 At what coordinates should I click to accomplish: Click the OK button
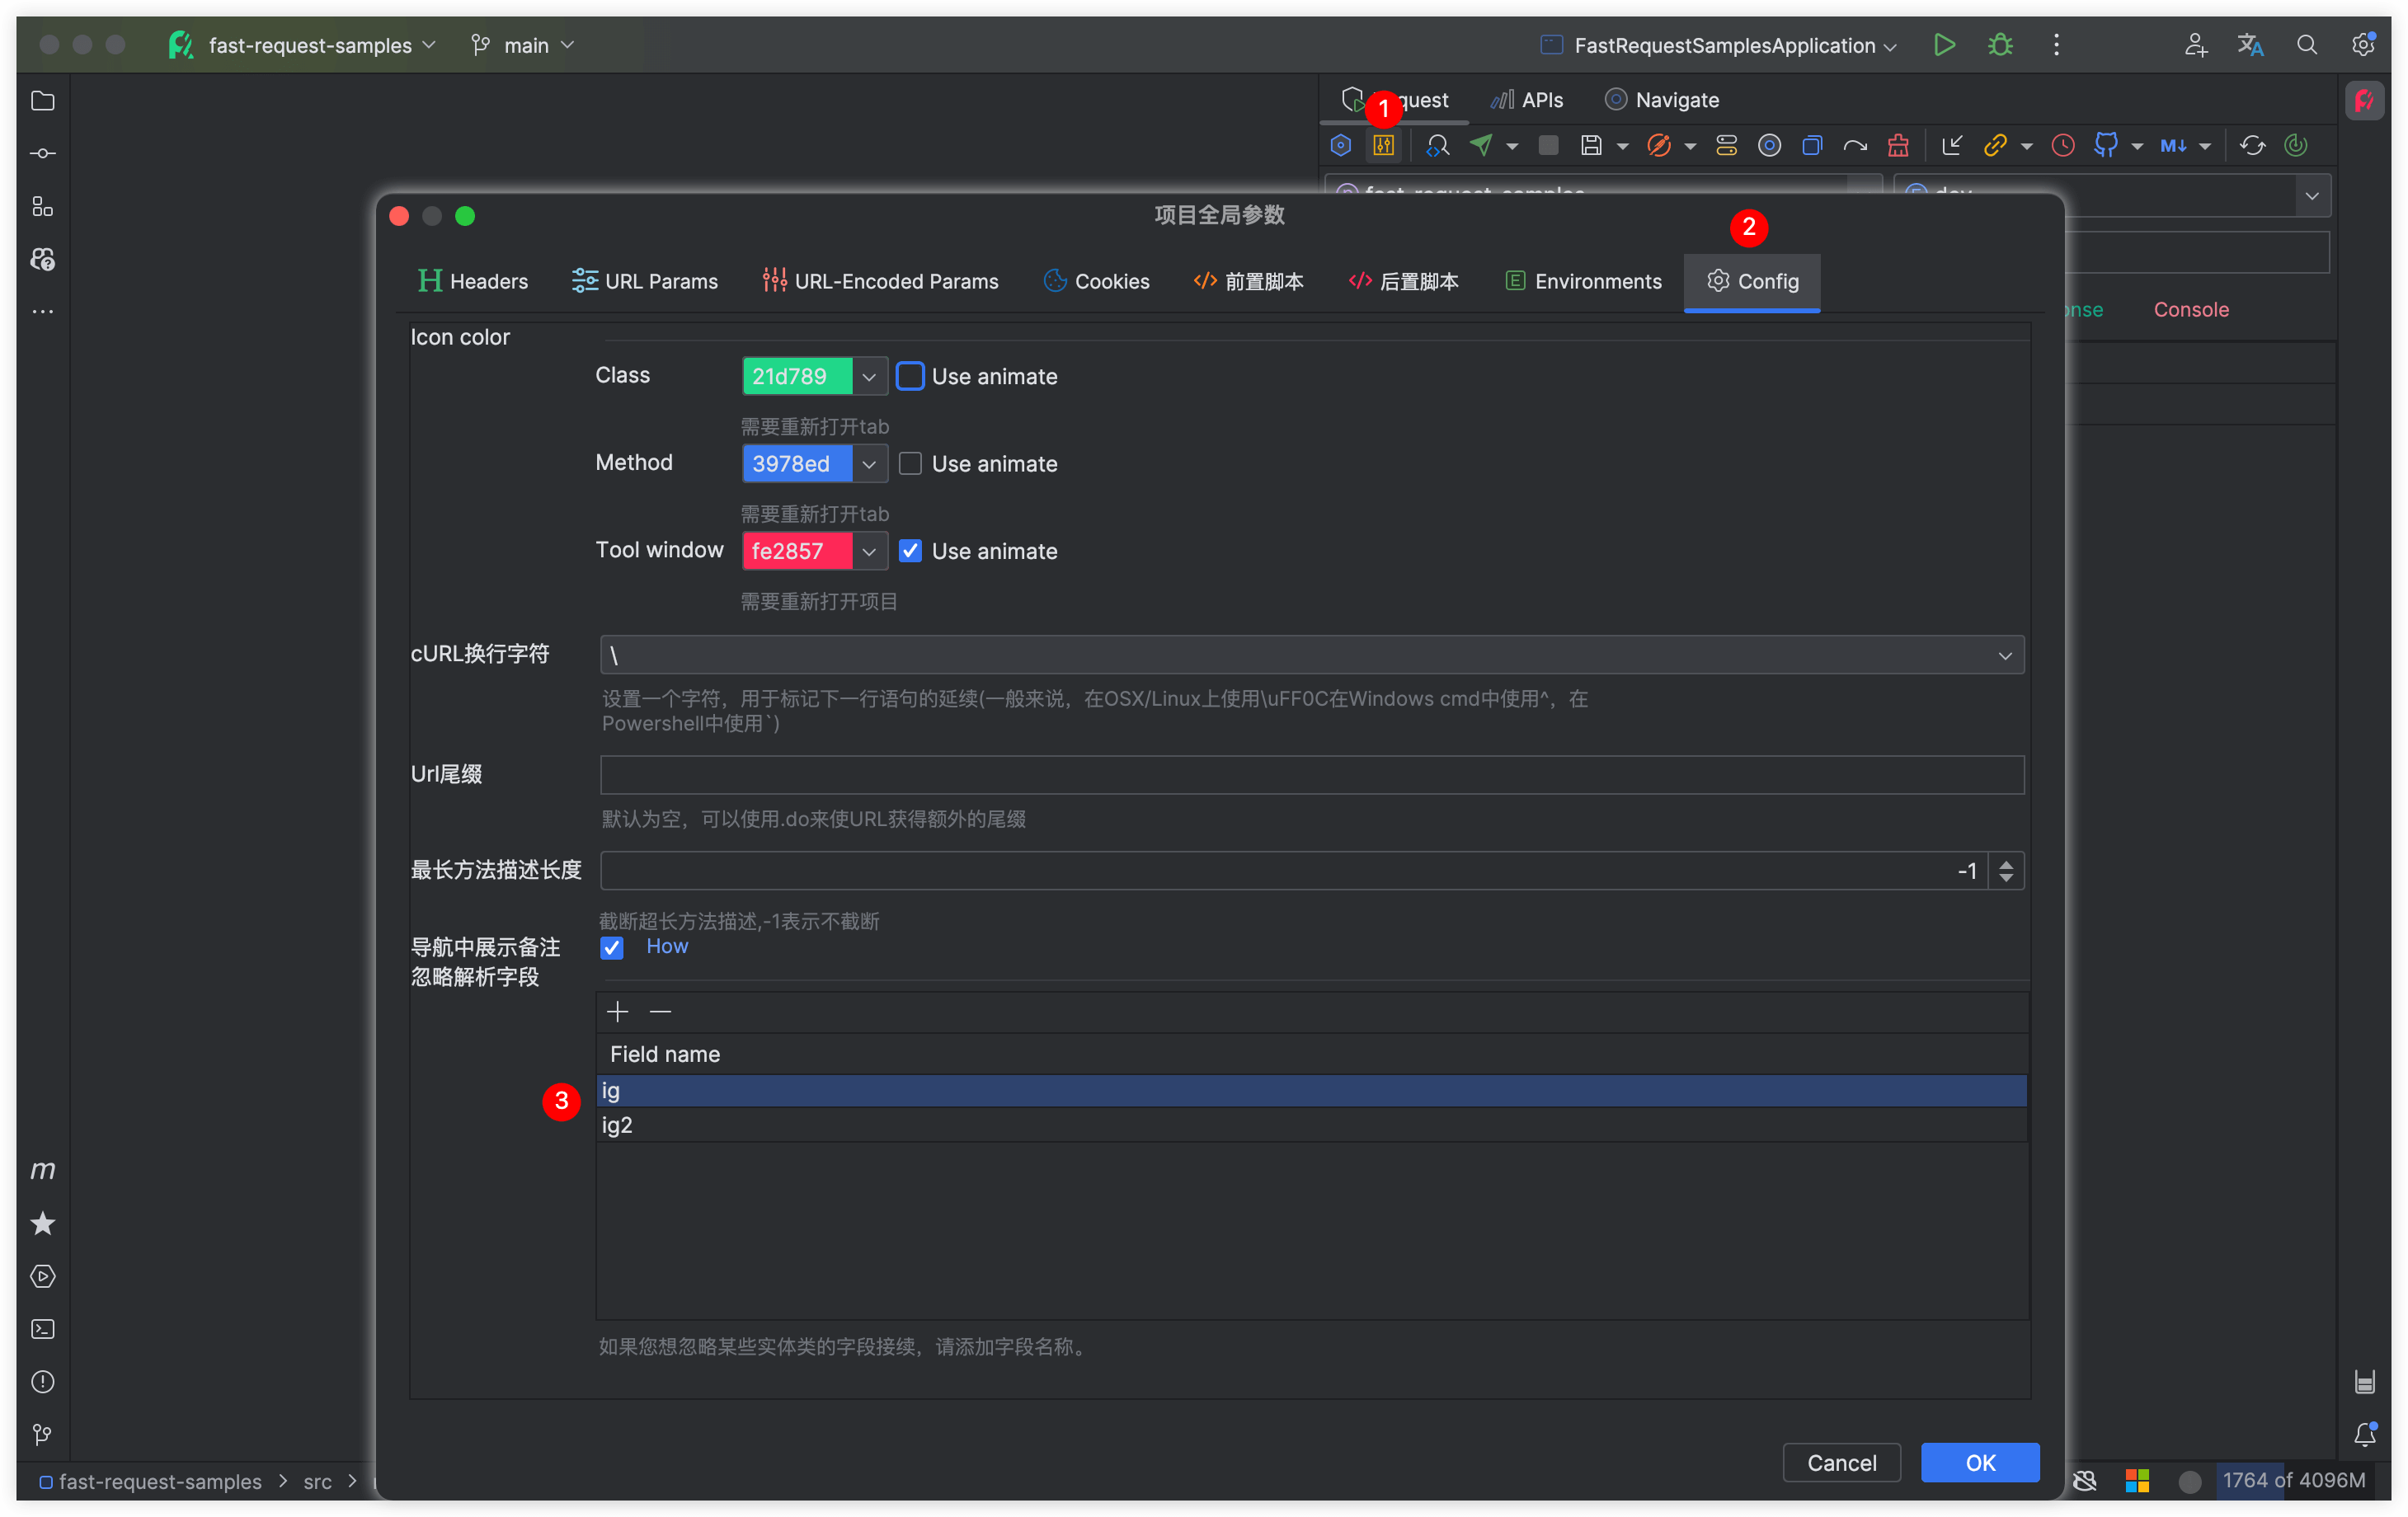(1979, 1463)
